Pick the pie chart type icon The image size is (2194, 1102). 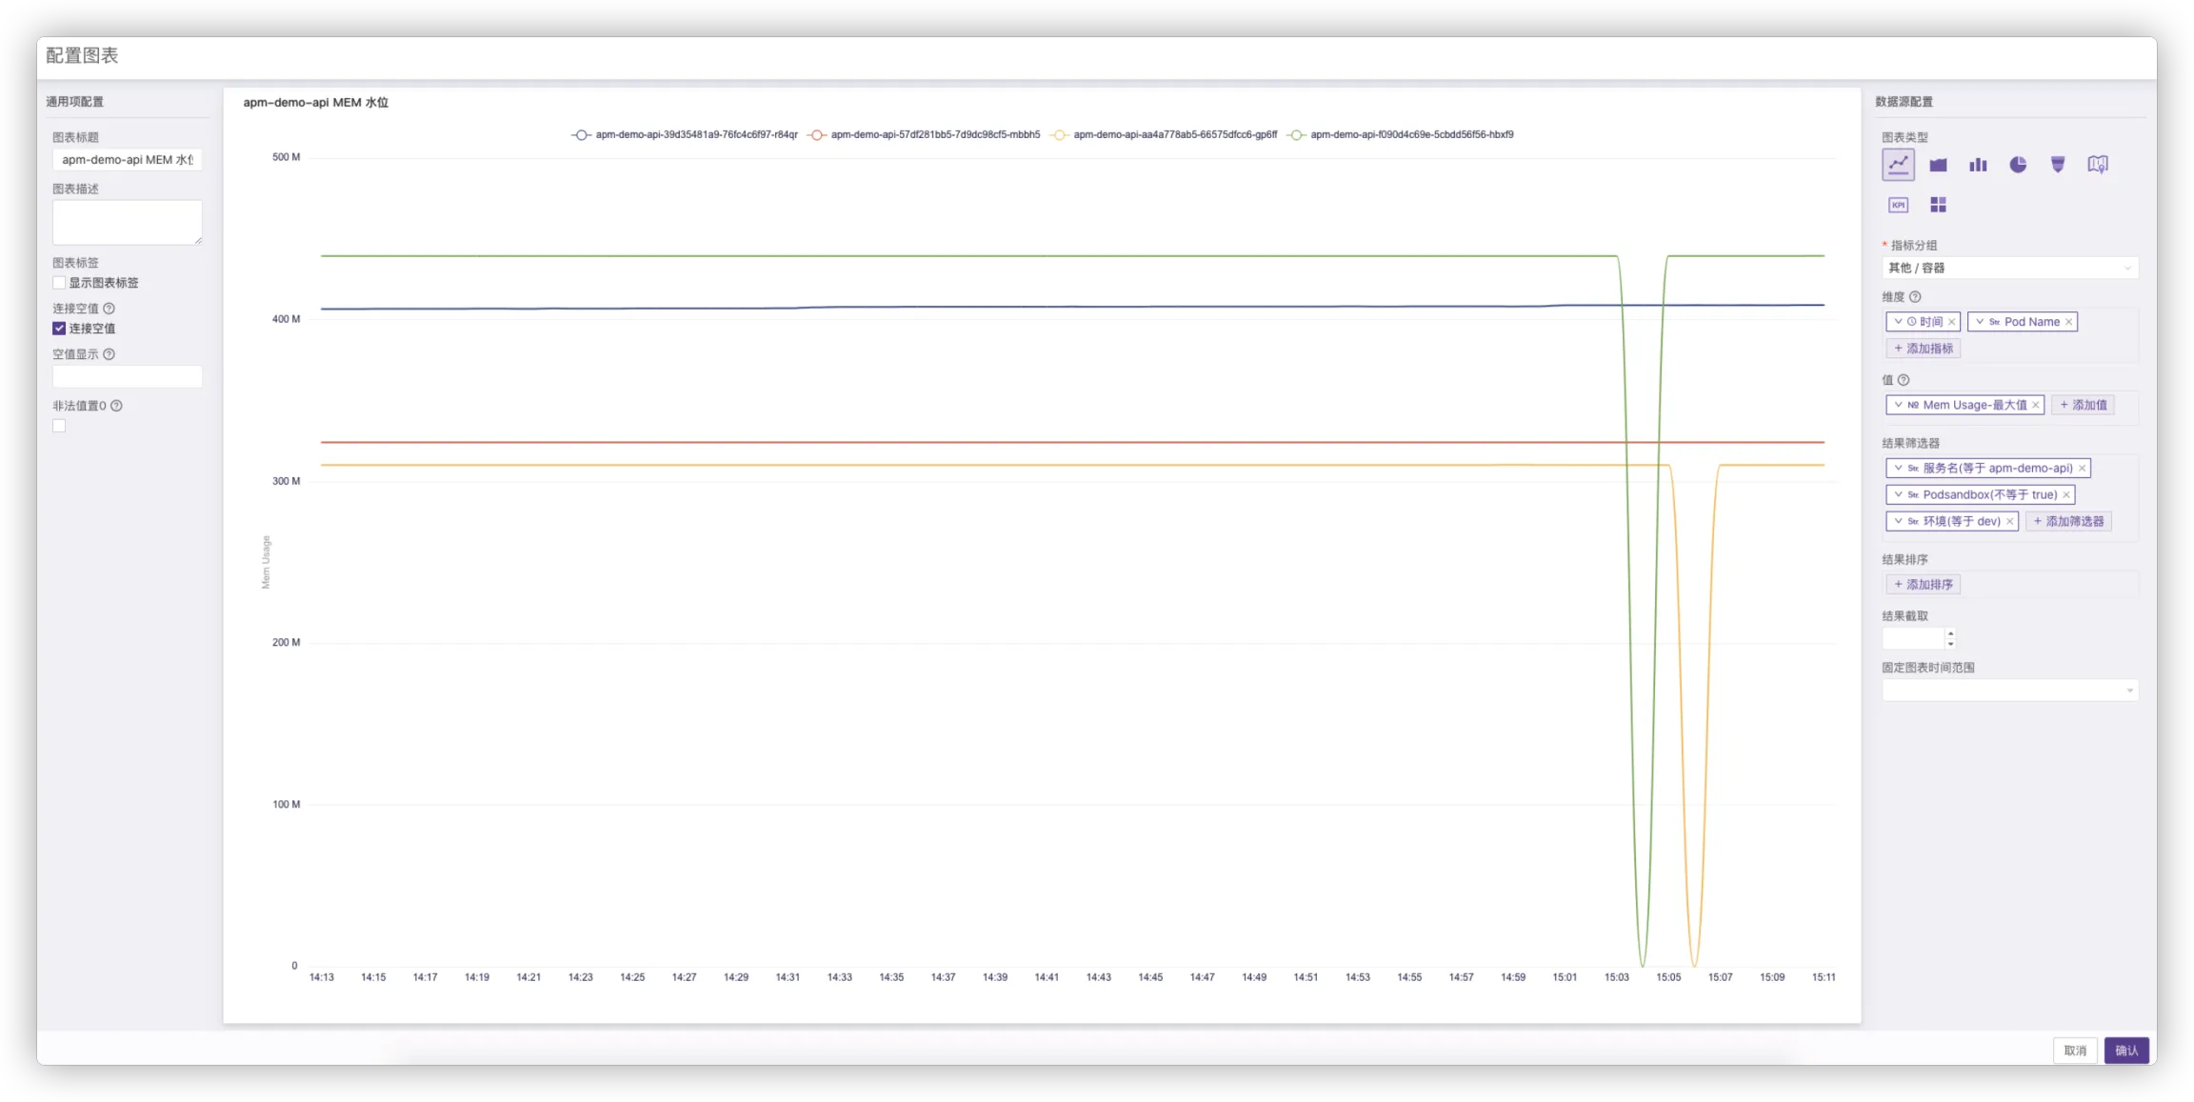pyautogui.click(x=2018, y=165)
